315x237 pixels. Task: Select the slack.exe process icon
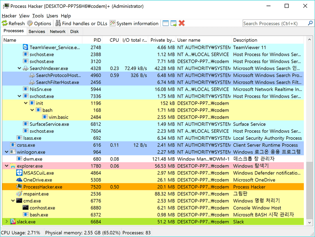12,222
